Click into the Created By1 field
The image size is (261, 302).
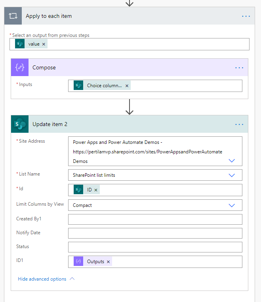pyautogui.click(x=155, y=220)
